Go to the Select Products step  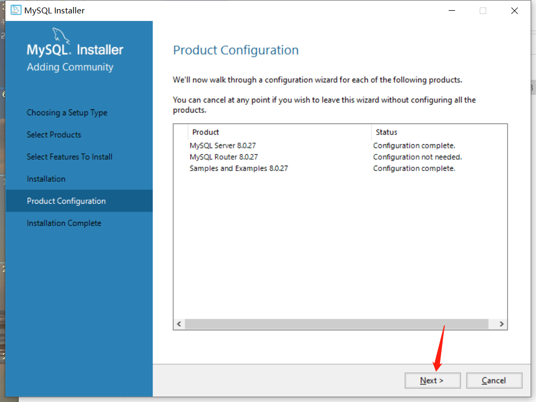54,135
